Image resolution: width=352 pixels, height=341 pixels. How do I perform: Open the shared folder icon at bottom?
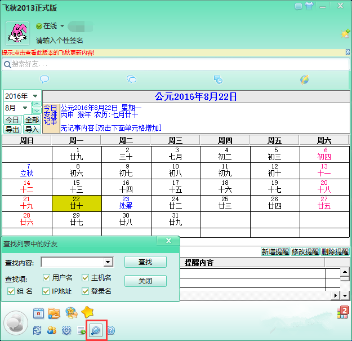click(54, 313)
